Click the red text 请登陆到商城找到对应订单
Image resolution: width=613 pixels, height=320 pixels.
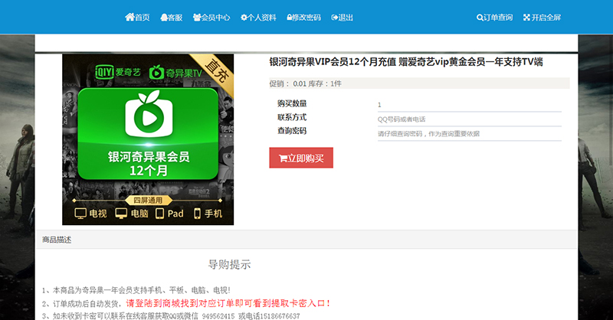[228, 303]
